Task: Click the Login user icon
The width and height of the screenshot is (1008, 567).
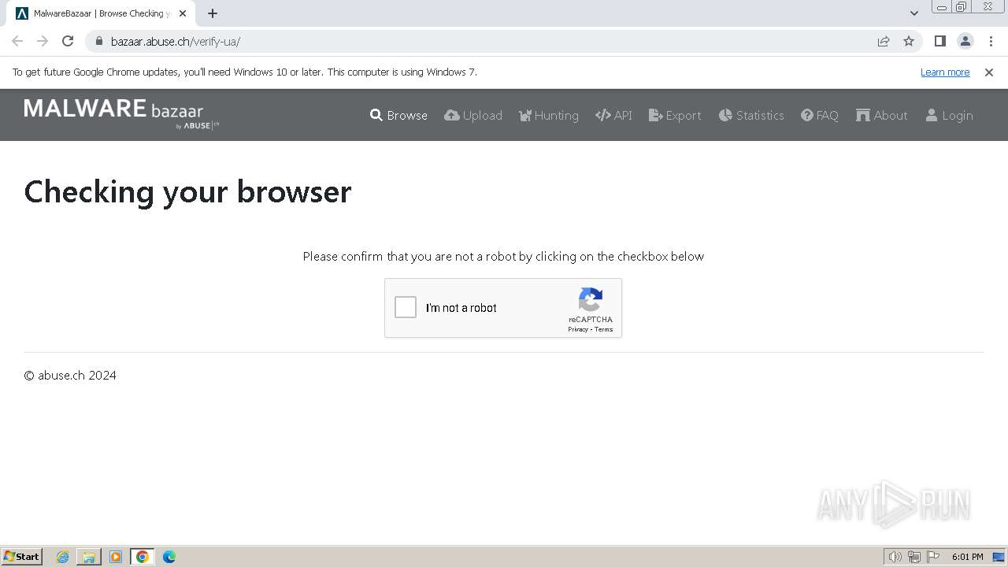Action: [932, 115]
